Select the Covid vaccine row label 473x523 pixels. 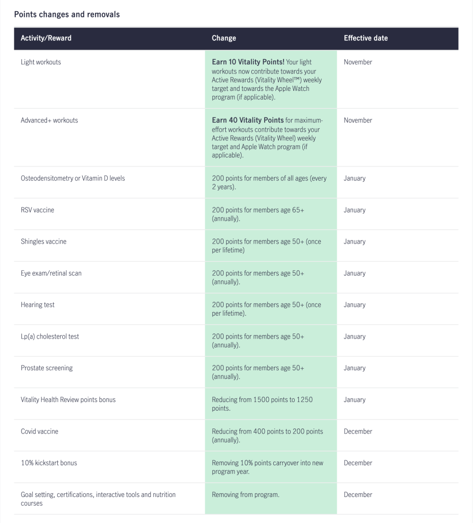point(39,432)
